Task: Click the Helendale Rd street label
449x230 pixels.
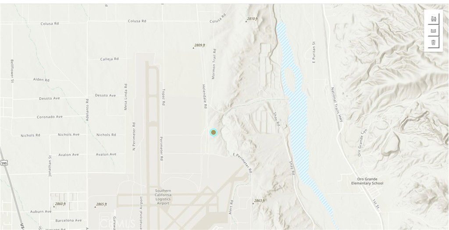Action: click(205, 96)
